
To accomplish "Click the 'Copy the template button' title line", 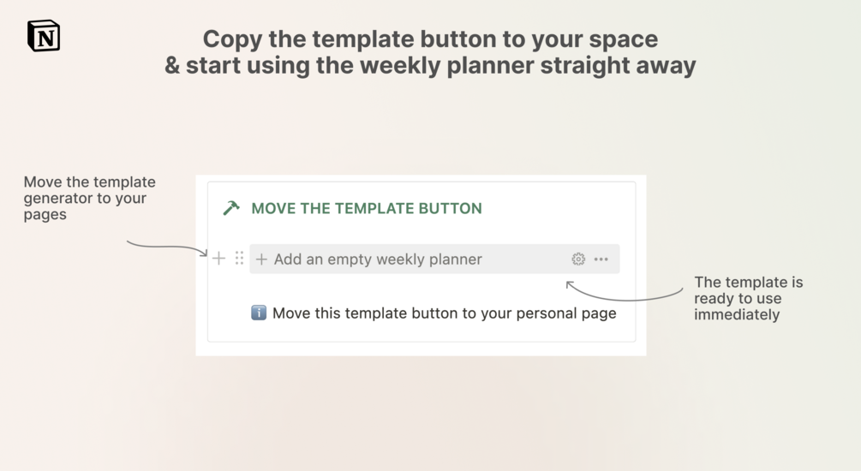I will (x=430, y=39).
